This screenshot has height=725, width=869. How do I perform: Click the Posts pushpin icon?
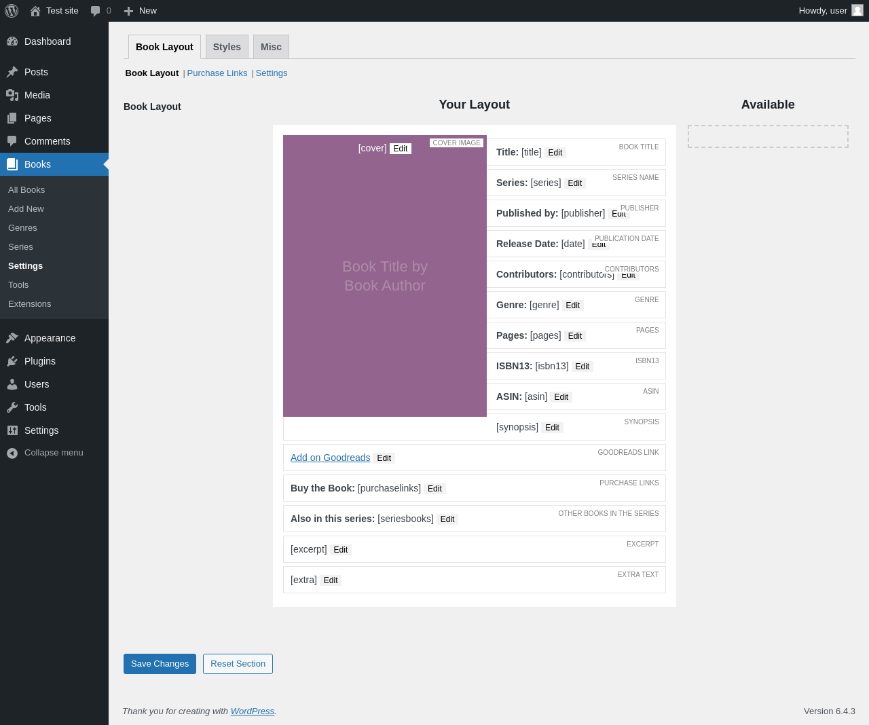pyautogui.click(x=12, y=72)
